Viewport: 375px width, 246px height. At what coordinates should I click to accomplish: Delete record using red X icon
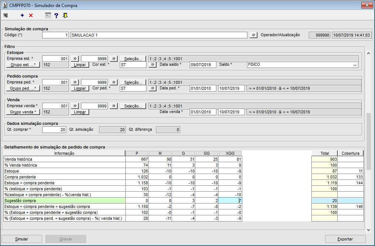(31, 16)
